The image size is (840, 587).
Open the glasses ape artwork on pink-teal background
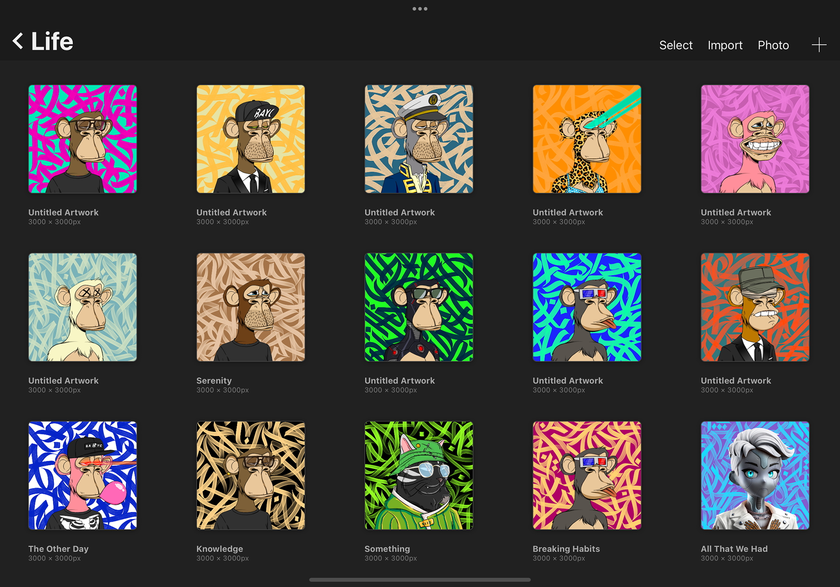[x=83, y=139]
